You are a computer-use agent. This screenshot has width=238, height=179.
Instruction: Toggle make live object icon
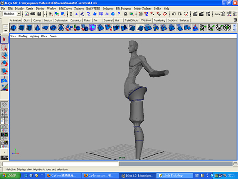click(165, 14)
